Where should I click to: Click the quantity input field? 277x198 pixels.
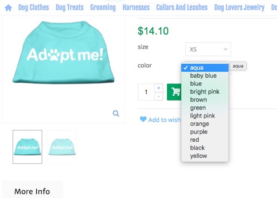pyautogui.click(x=146, y=92)
